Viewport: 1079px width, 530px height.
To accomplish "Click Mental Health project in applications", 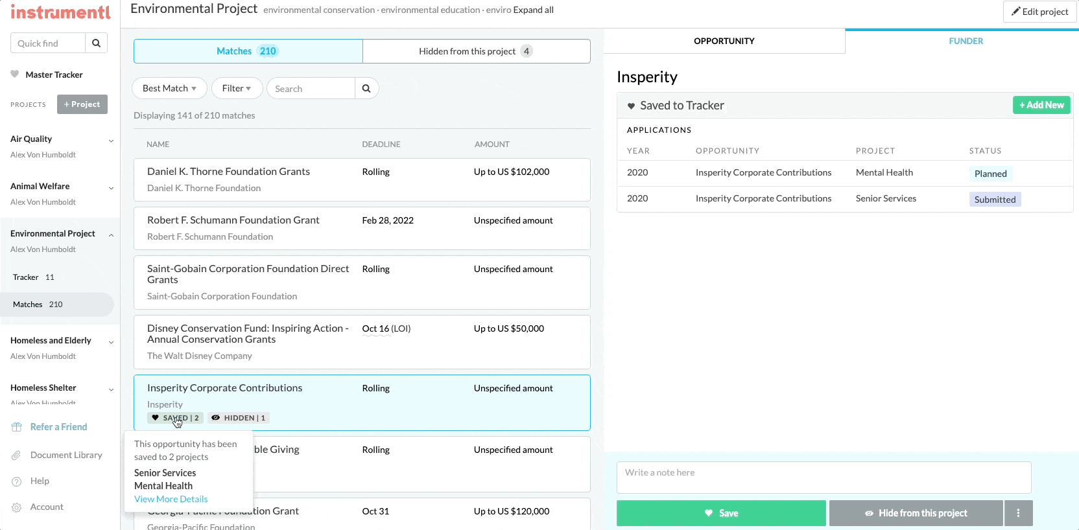I will [x=884, y=172].
